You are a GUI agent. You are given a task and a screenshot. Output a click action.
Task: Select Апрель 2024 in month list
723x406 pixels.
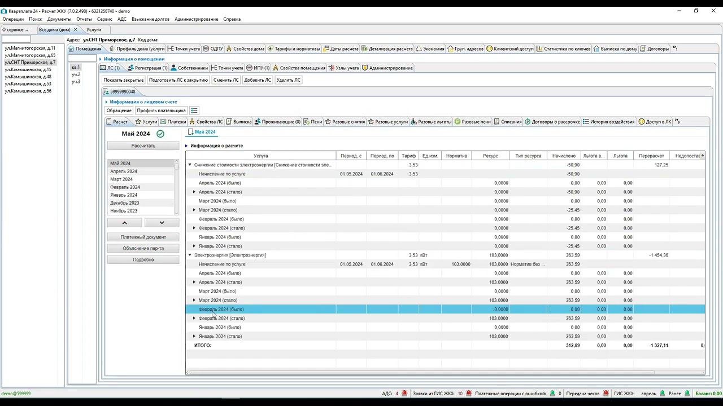[124, 171]
